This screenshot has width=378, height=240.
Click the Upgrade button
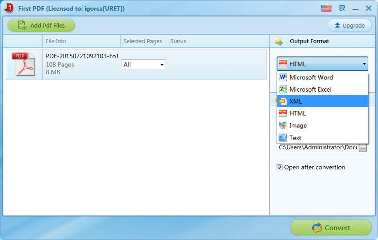click(x=349, y=26)
